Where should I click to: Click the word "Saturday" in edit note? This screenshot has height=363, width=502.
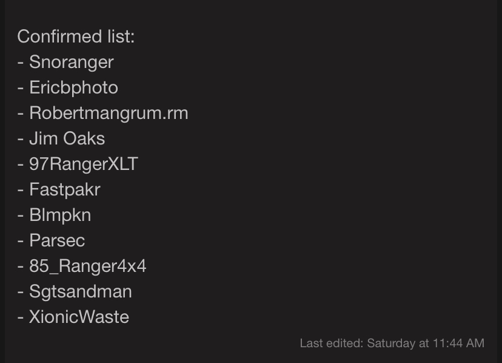point(391,344)
